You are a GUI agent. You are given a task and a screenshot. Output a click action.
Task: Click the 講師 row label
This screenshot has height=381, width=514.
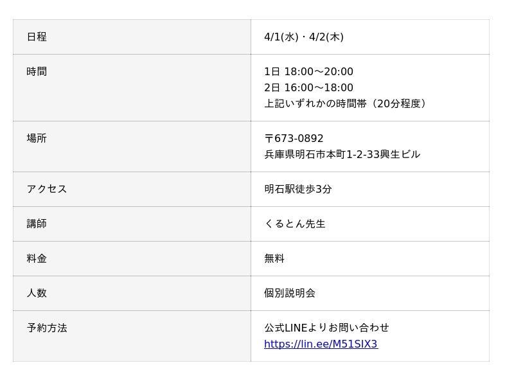37,224
